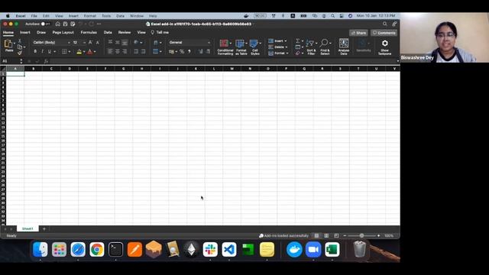
Task: Open Visual Studio Code from the Dock
Action: [229, 250]
